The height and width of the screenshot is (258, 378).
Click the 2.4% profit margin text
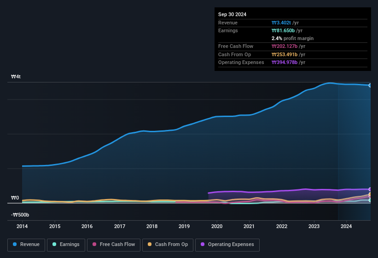click(292, 38)
